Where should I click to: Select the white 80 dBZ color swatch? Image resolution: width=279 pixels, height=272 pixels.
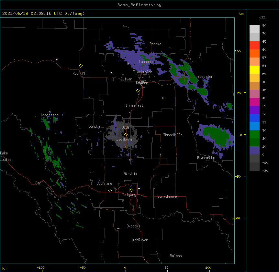pos(254,29)
